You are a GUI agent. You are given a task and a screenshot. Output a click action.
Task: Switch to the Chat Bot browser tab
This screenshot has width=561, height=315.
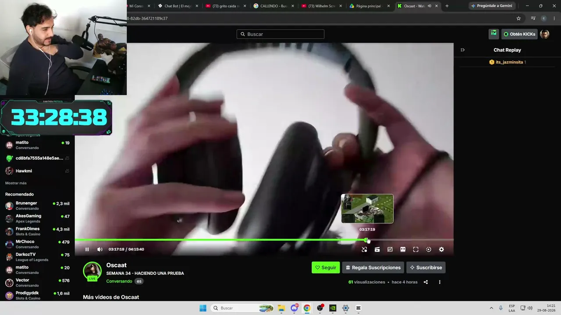178,6
